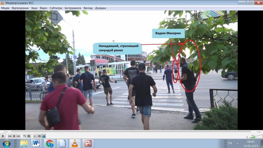Click the playback seek bar
The width and height of the screenshot is (263, 148).
point(131,132)
